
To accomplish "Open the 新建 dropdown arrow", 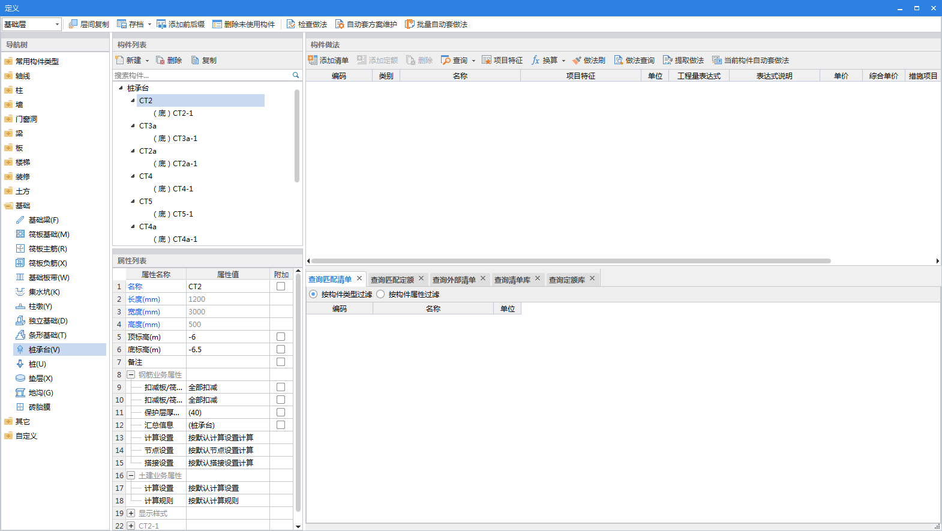I will coord(147,61).
